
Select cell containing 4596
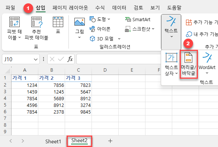(x=25, y=105)
